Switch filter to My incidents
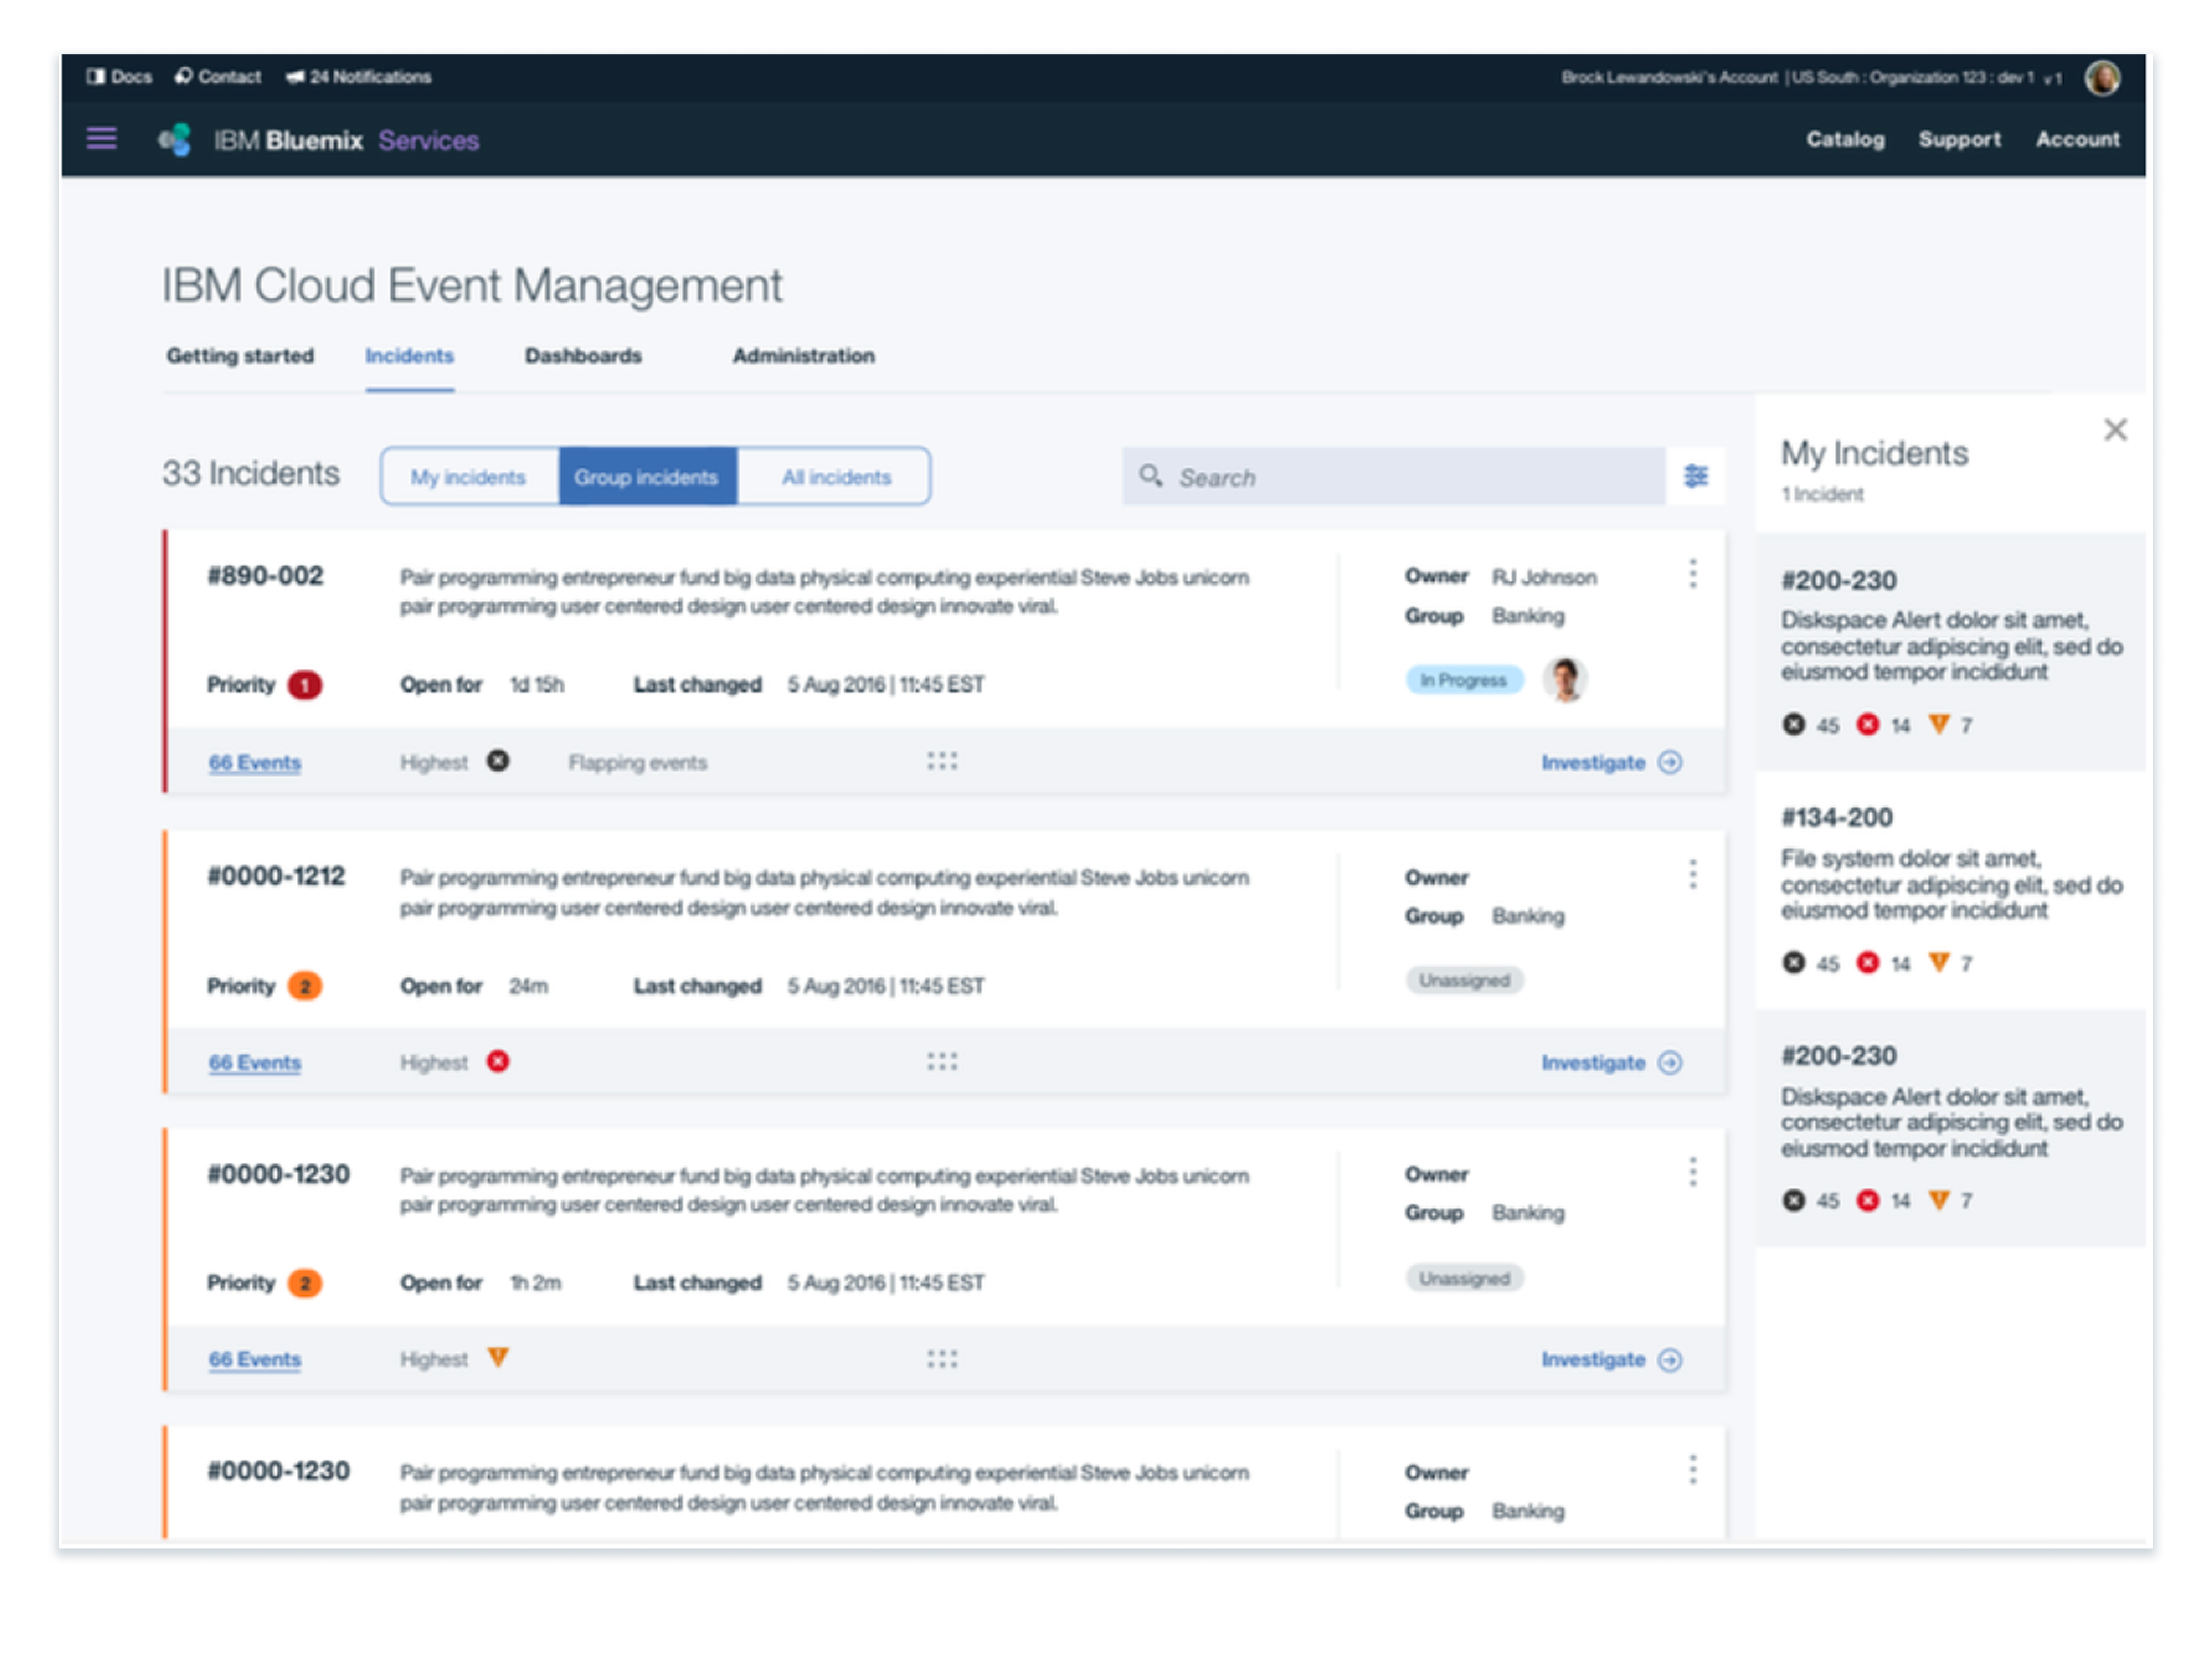Screen dimensions: 2212x1659 [x=468, y=477]
